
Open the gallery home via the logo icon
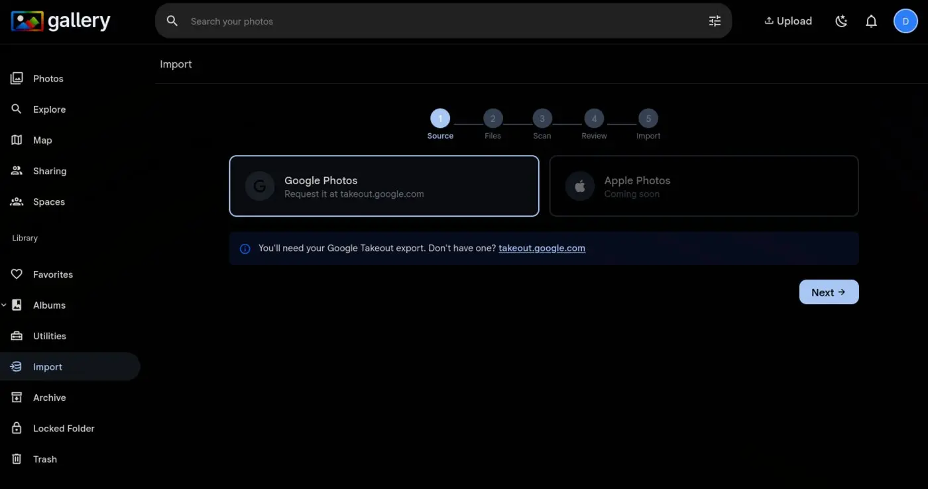coord(26,21)
